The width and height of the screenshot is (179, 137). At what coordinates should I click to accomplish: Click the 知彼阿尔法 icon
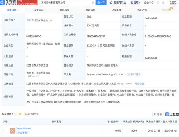(x=111, y=3)
